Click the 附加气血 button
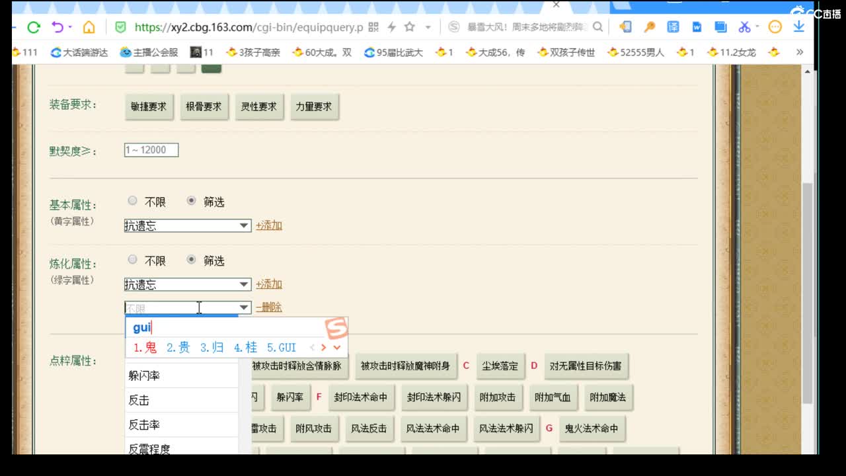Viewport: 846px width, 476px height. click(553, 397)
